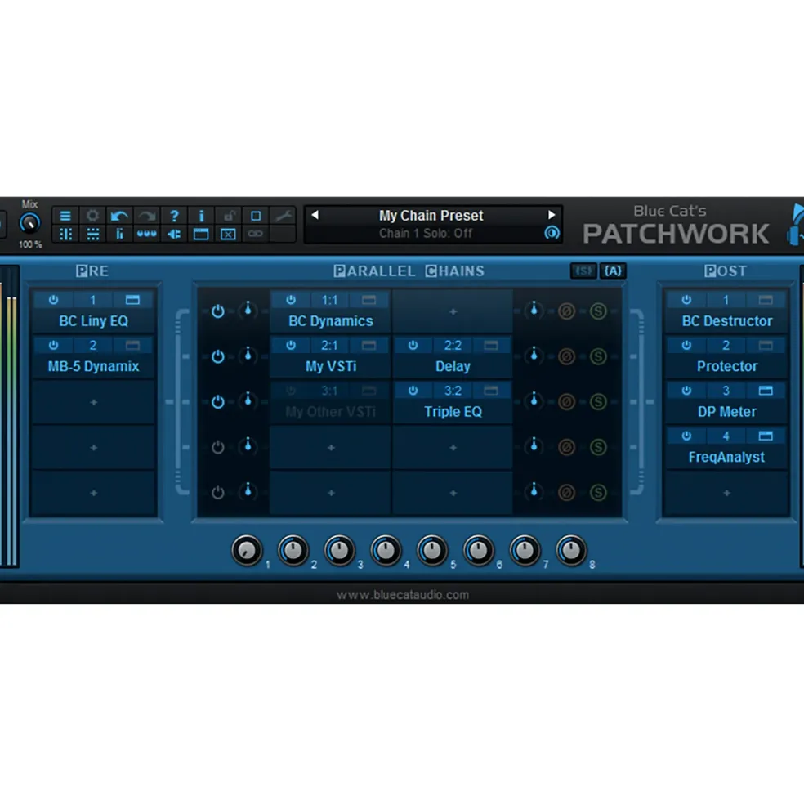Viewport: 804px width, 805px height.
Task: Open the FreqAnalyst editor window icon
Action: (x=766, y=436)
